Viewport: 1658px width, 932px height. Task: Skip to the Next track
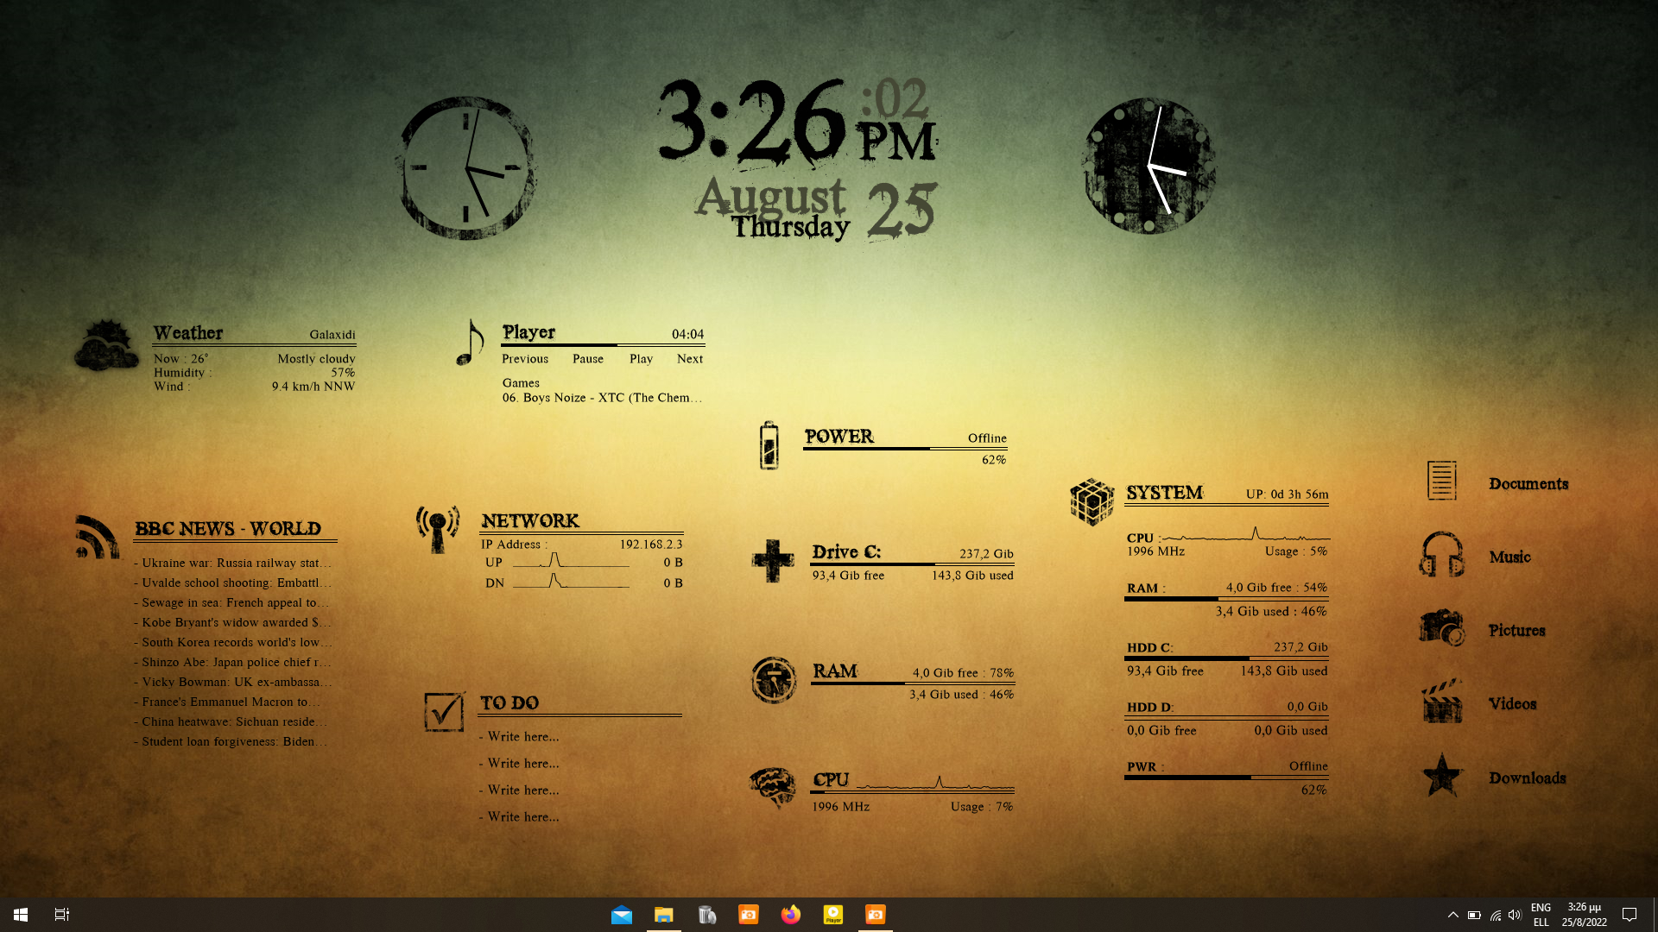pyautogui.click(x=689, y=359)
